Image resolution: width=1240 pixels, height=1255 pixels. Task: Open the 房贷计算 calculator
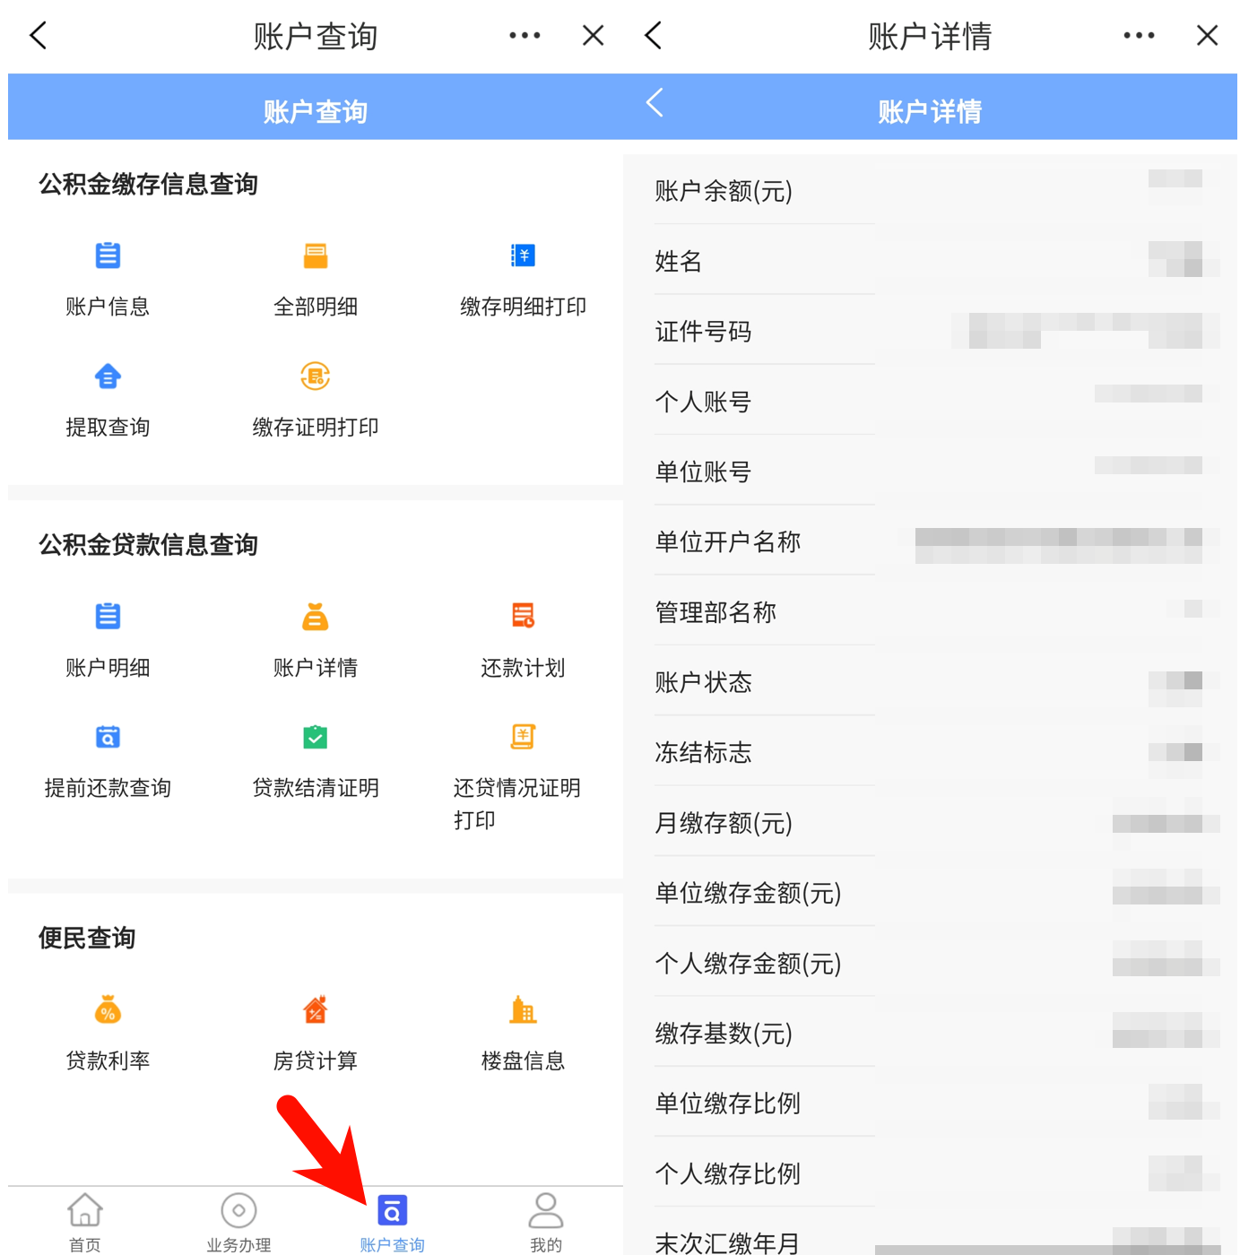click(x=315, y=1011)
